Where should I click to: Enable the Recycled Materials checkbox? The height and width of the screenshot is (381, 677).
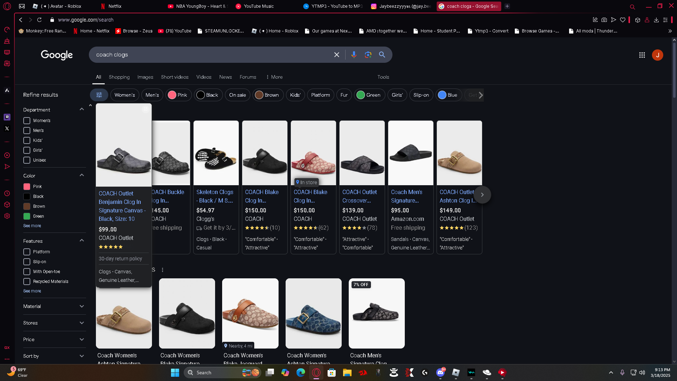tap(27, 282)
